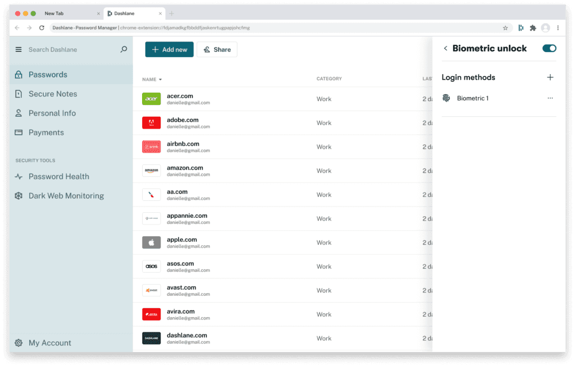Image resolution: width=575 pixels, height=366 pixels.
Task: Switch to the Dashlane browser tab
Action: [x=134, y=13]
